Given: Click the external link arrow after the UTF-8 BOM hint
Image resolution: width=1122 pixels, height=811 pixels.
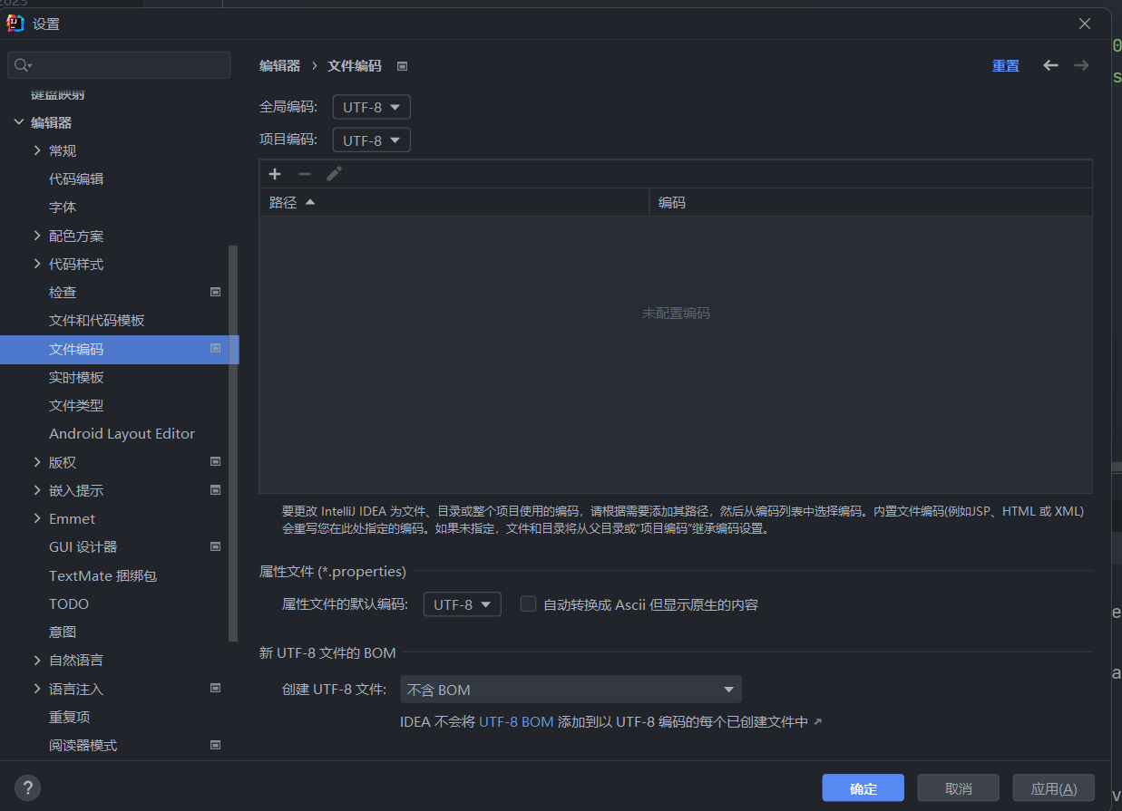Looking at the screenshot, I should coord(817,722).
